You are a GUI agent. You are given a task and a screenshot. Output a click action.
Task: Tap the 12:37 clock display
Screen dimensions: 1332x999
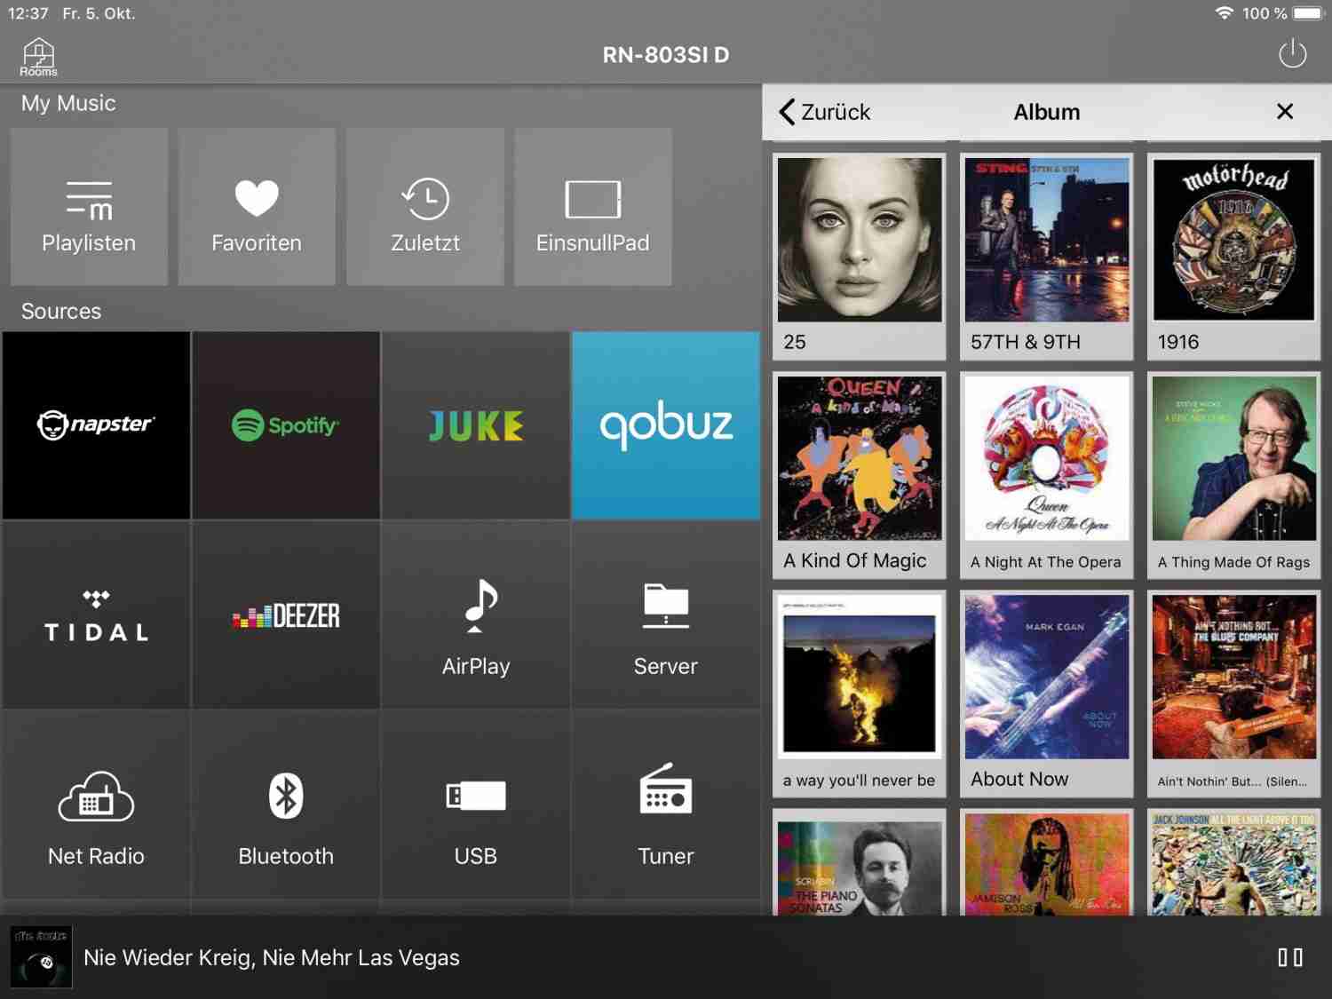[28, 13]
